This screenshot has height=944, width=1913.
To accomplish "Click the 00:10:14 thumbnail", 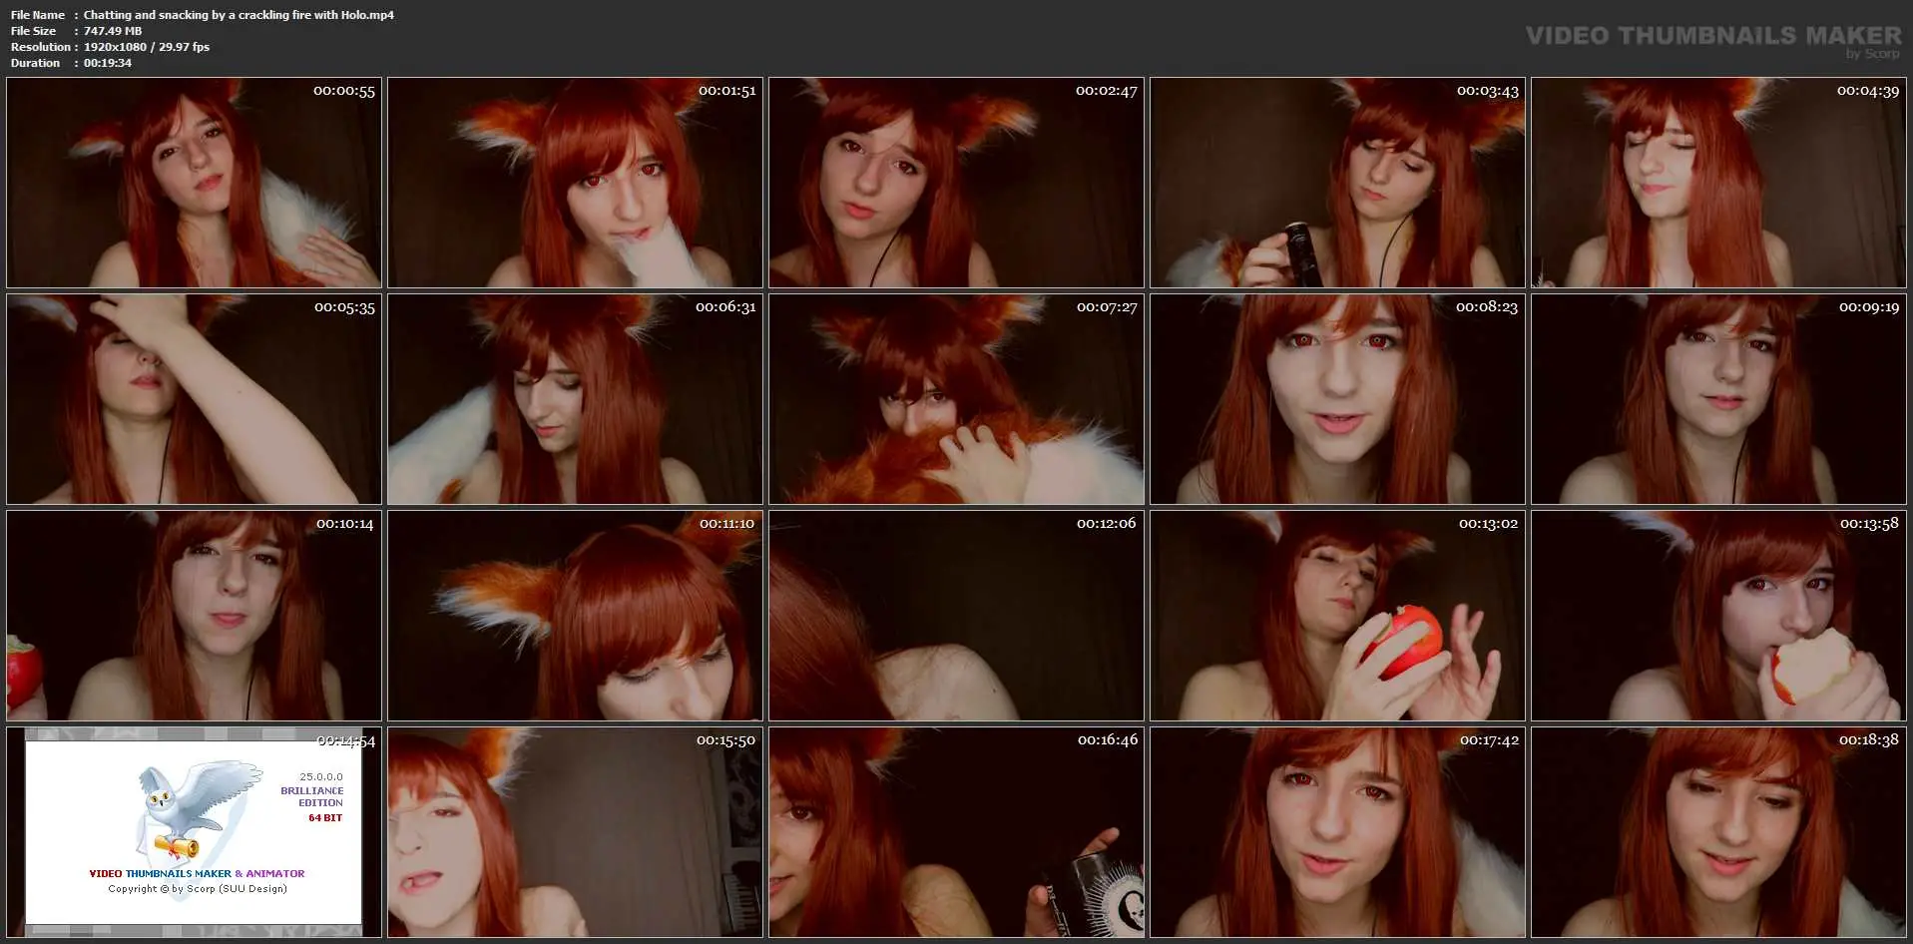I will 194,616.
